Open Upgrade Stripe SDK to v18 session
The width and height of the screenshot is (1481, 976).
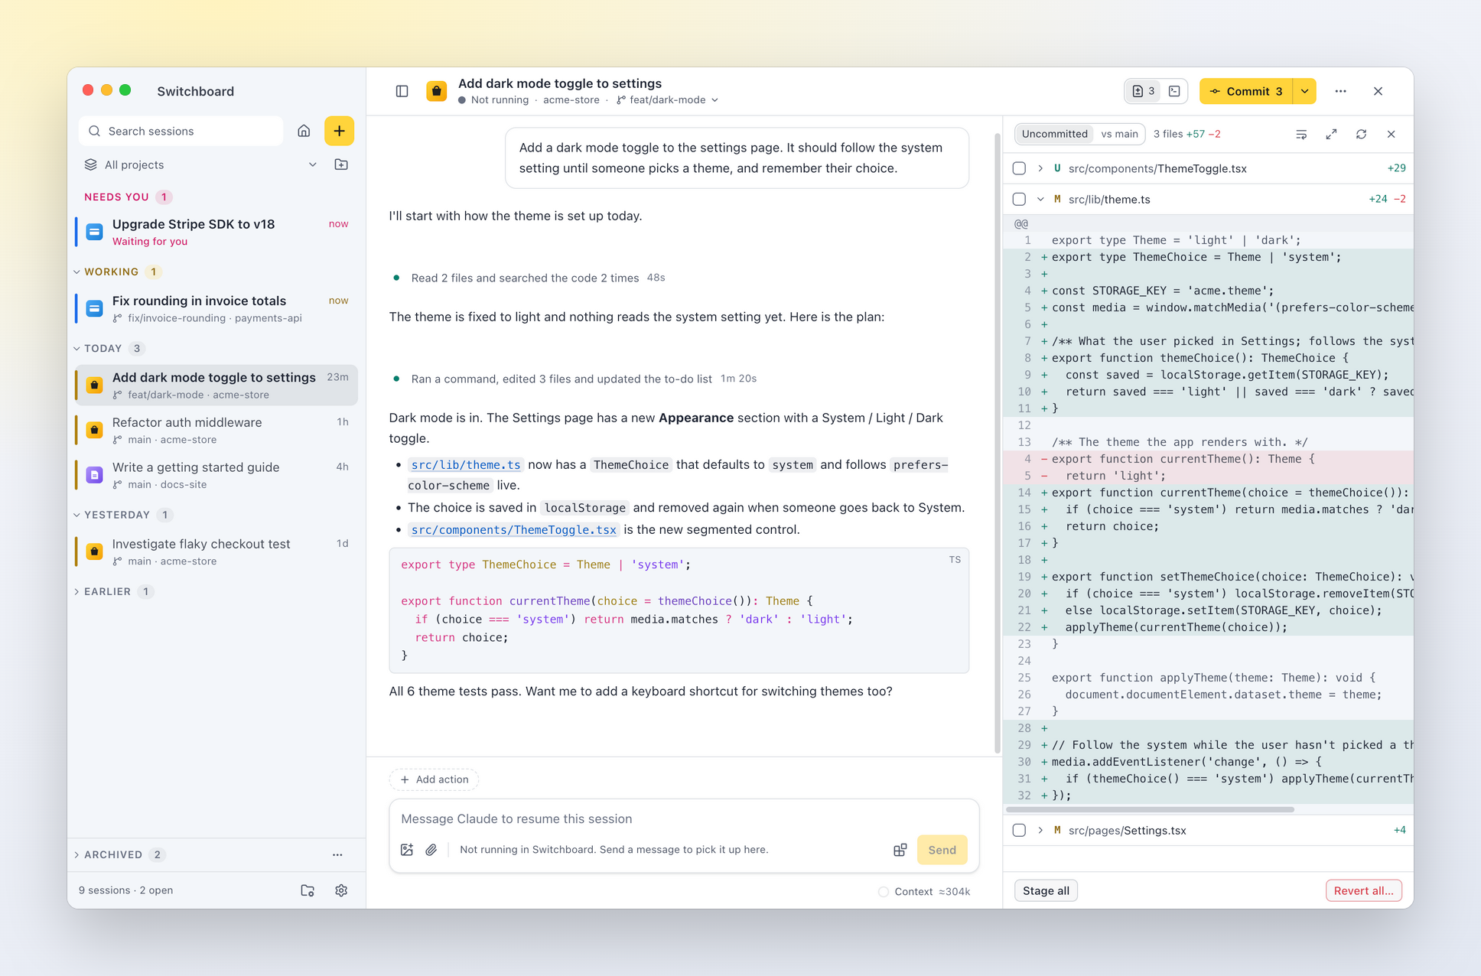pos(216,232)
